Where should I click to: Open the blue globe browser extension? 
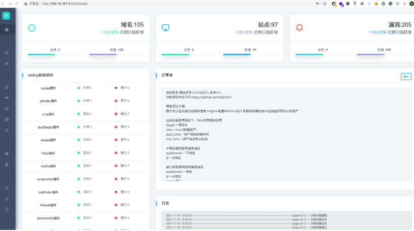[390, 4]
